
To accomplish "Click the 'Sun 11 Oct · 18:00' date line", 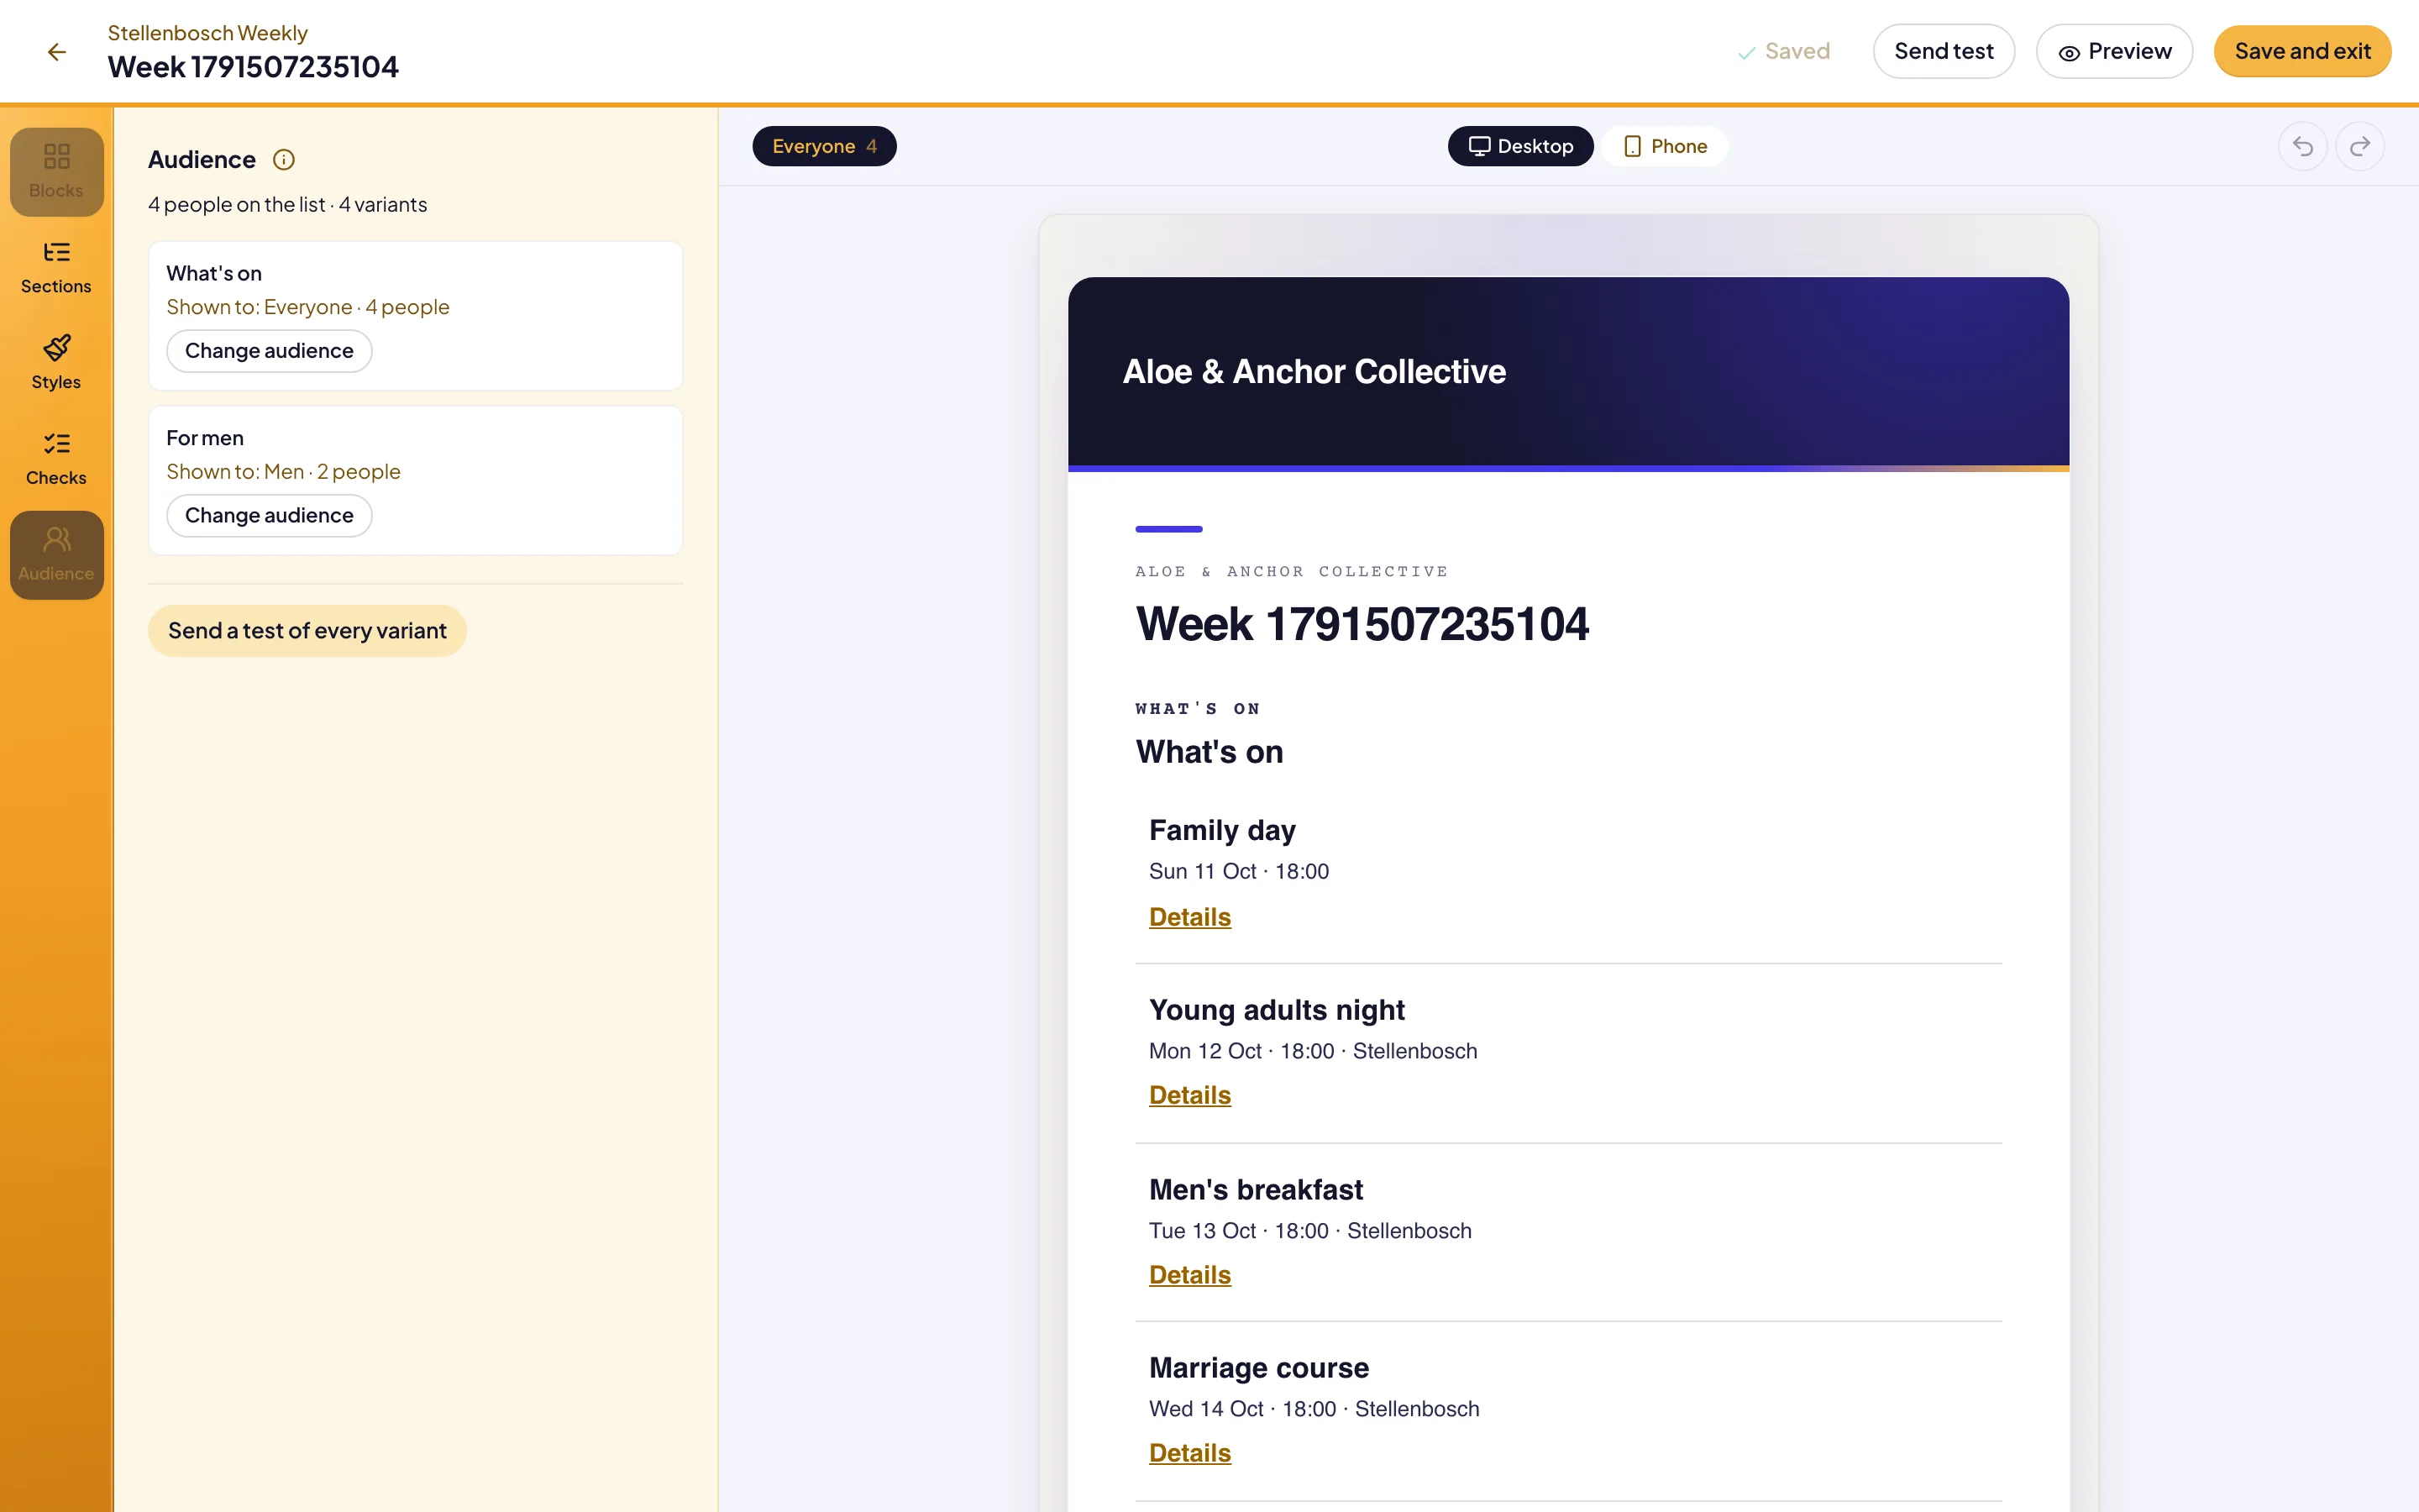I will (x=1239, y=872).
